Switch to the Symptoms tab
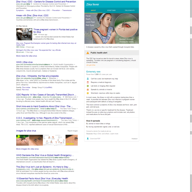Image resolution: width=192 pixels, height=192 pixels. coord(111,10)
